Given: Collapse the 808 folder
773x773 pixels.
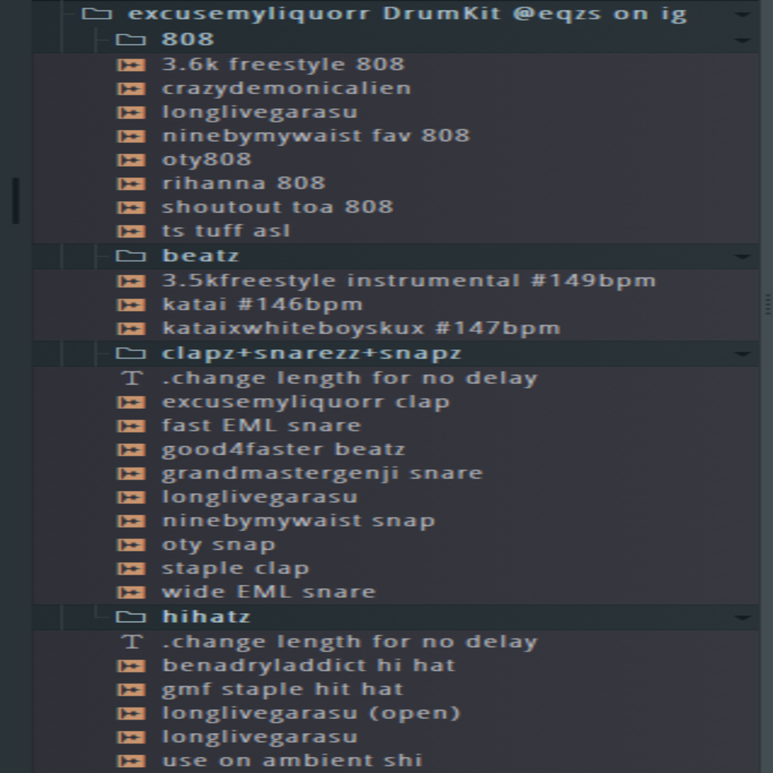Looking at the screenshot, I should coord(131,40).
